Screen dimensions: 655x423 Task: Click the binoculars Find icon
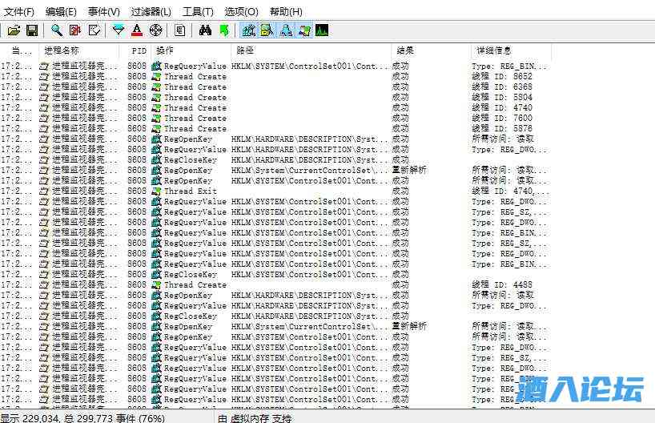pyautogui.click(x=205, y=30)
